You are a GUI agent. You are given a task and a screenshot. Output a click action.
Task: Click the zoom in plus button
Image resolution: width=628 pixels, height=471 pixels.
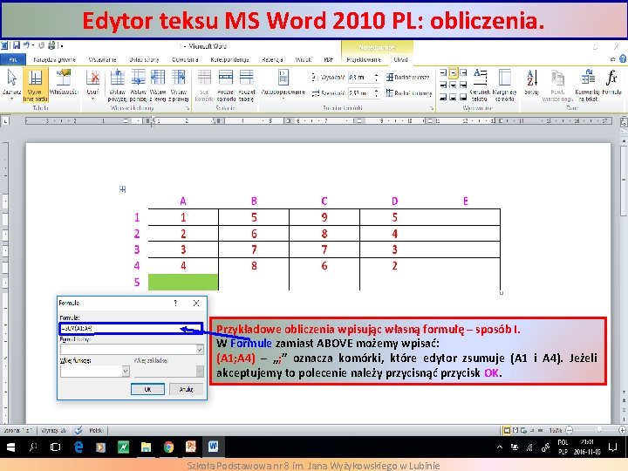(x=623, y=430)
